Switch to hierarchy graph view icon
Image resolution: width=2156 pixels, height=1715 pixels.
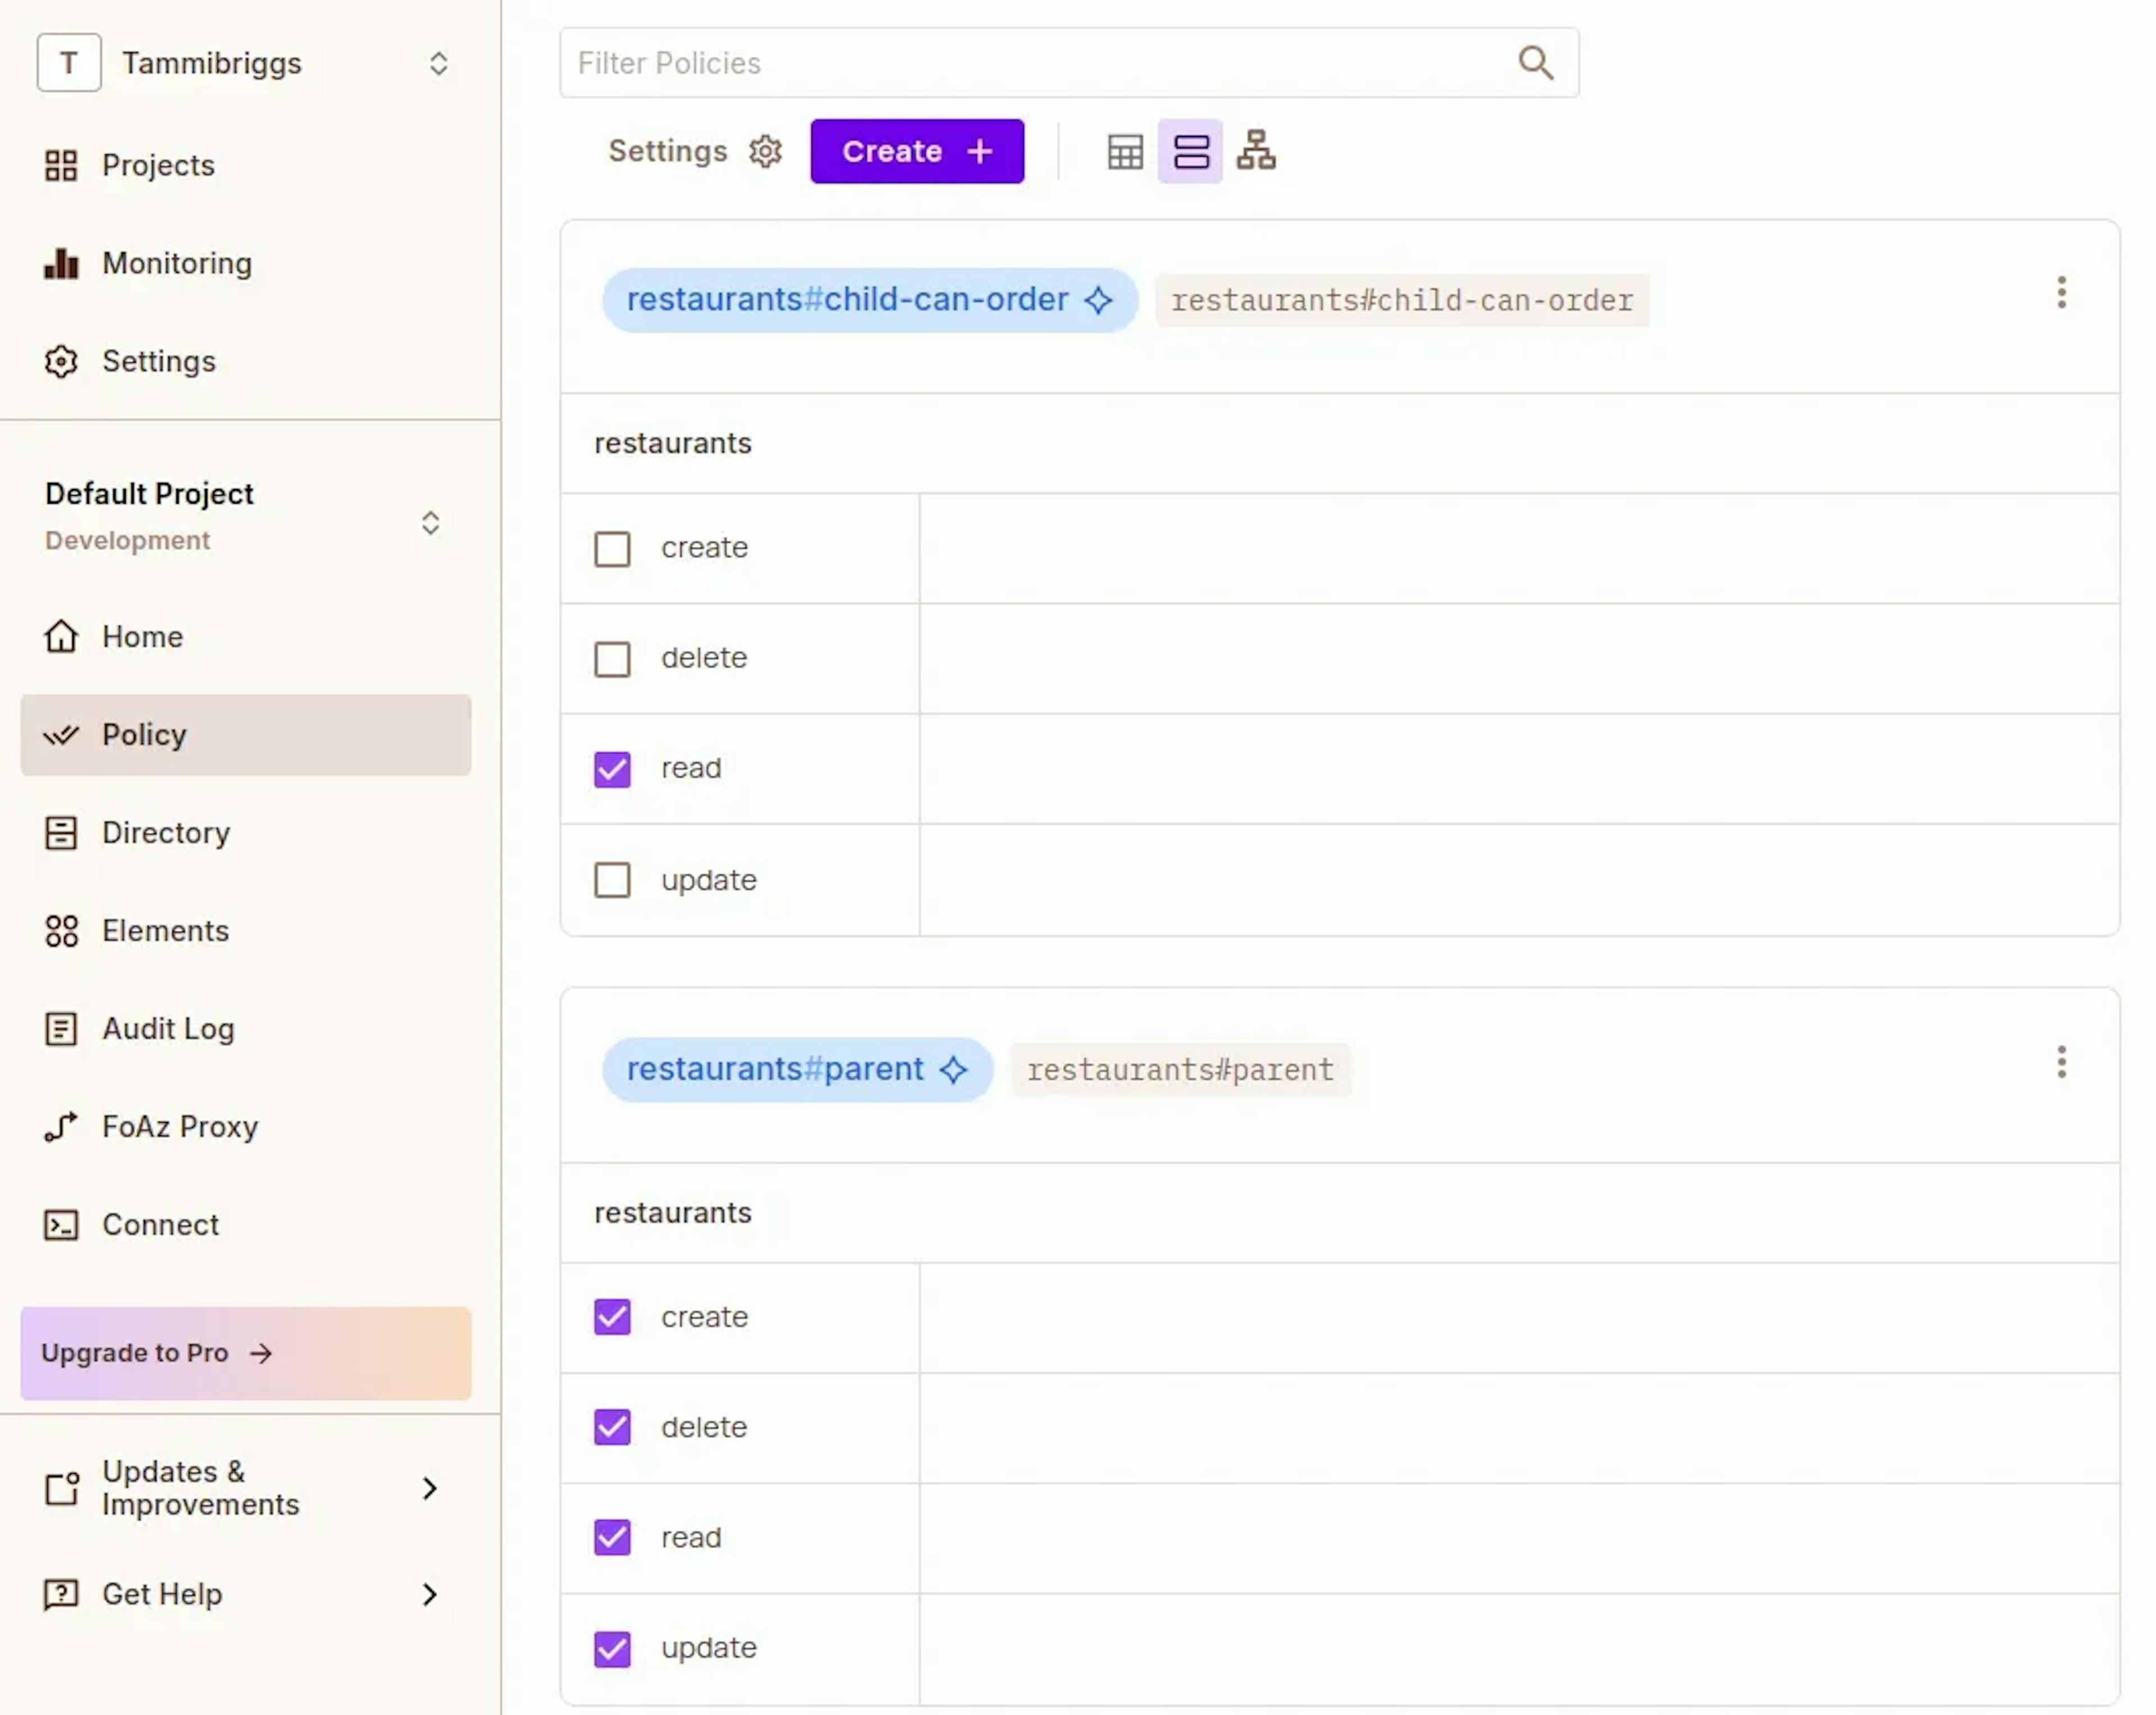click(1256, 151)
